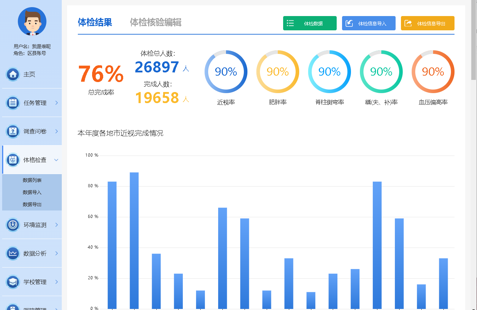Click the import icon on 体检信息导入 button
Screen dimensions: 477x310
(349, 23)
